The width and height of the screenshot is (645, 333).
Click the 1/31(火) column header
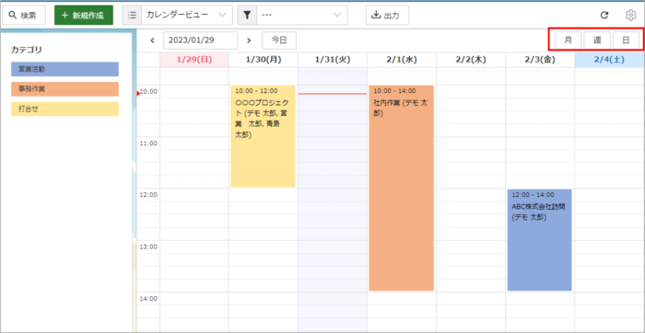pos(333,60)
